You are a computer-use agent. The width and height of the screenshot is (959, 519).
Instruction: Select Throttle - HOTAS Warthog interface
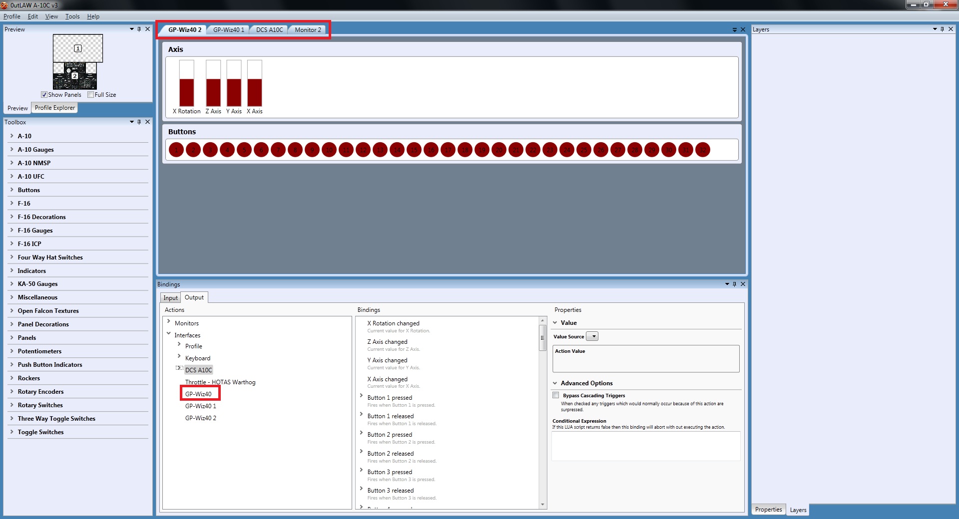click(220, 382)
